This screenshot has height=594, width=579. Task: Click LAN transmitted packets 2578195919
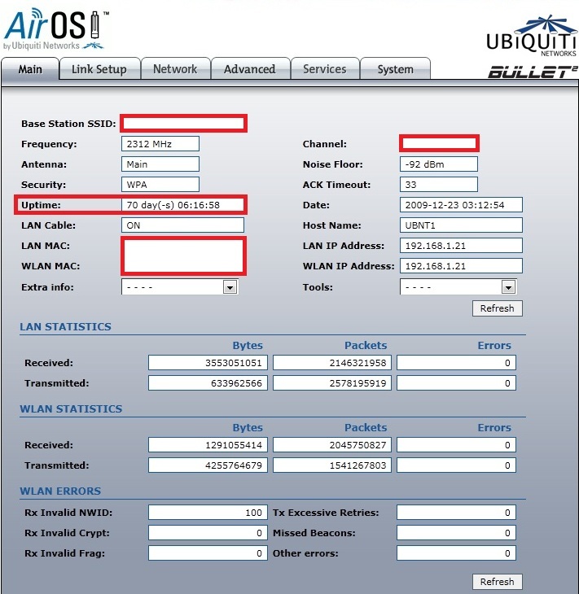(x=332, y=383)
